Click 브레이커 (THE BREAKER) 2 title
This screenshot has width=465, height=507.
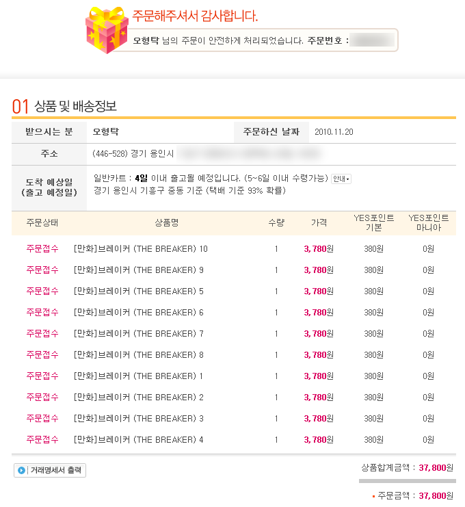[x=139, y=398]
